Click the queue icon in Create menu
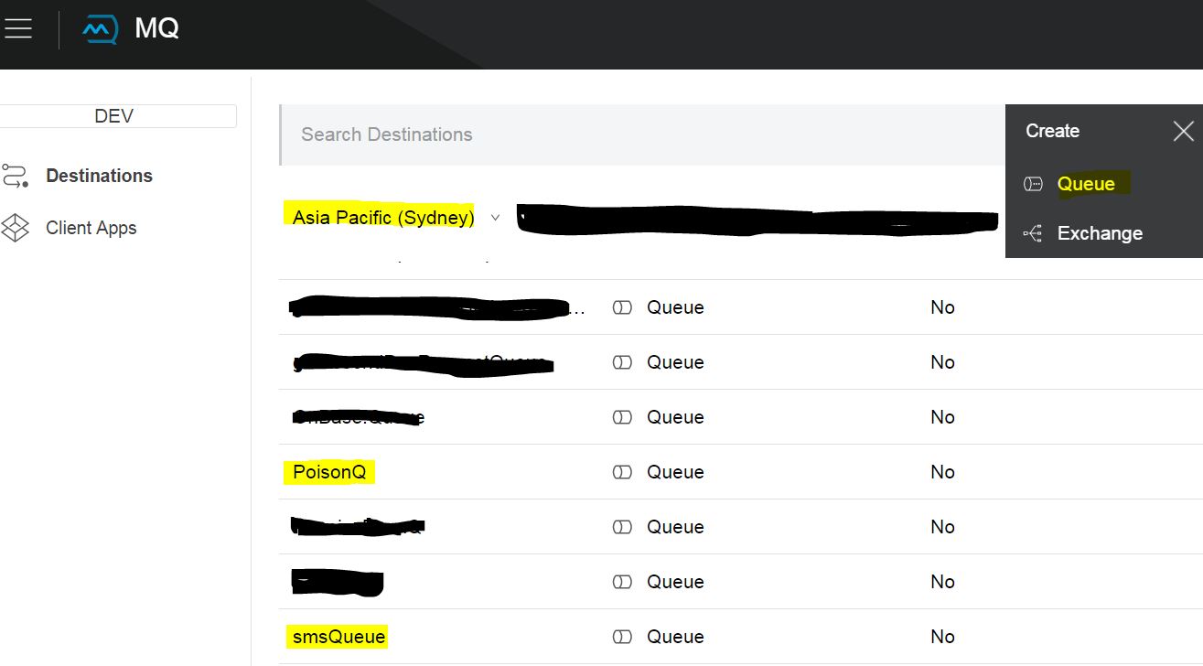Image resolution: width=1203 pixels, height=666 pixels. 1033,184
